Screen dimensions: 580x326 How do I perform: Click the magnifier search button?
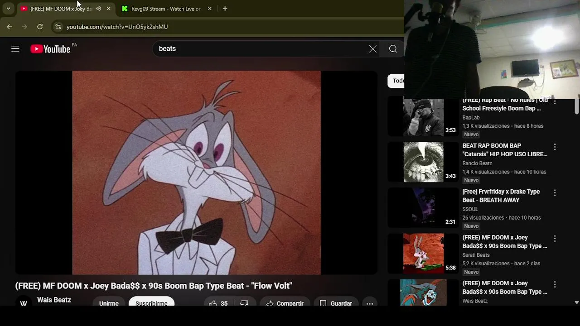pos(393,49)
